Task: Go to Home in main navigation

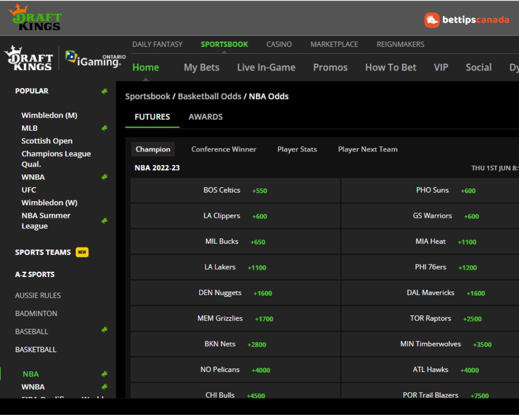Action: pyautogui.click(x=146, y=67)
